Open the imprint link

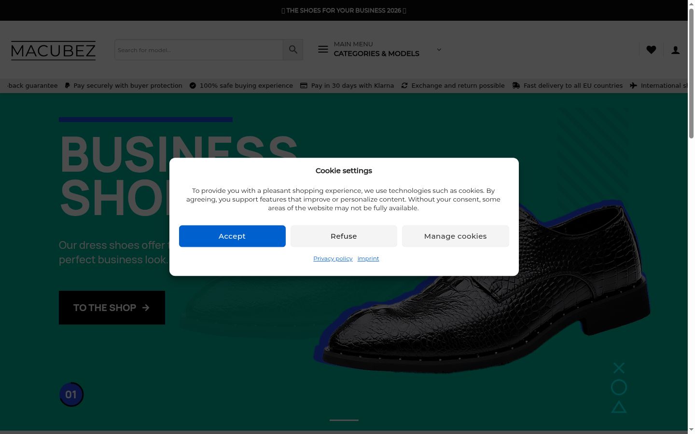368,258
